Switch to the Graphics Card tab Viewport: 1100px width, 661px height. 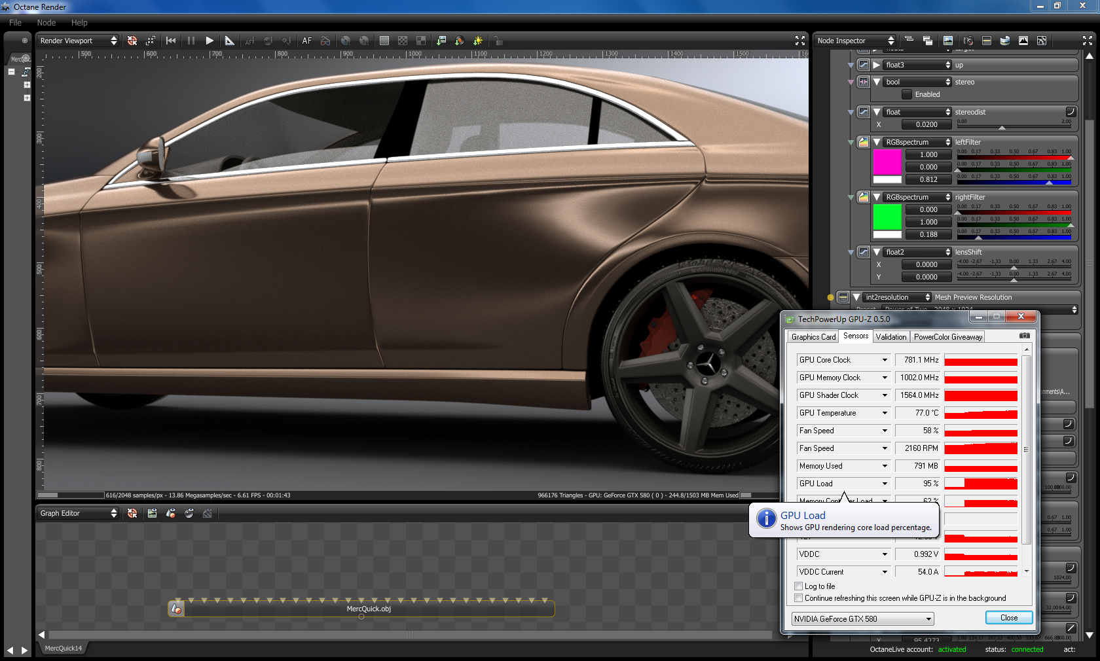click(813, 337)
